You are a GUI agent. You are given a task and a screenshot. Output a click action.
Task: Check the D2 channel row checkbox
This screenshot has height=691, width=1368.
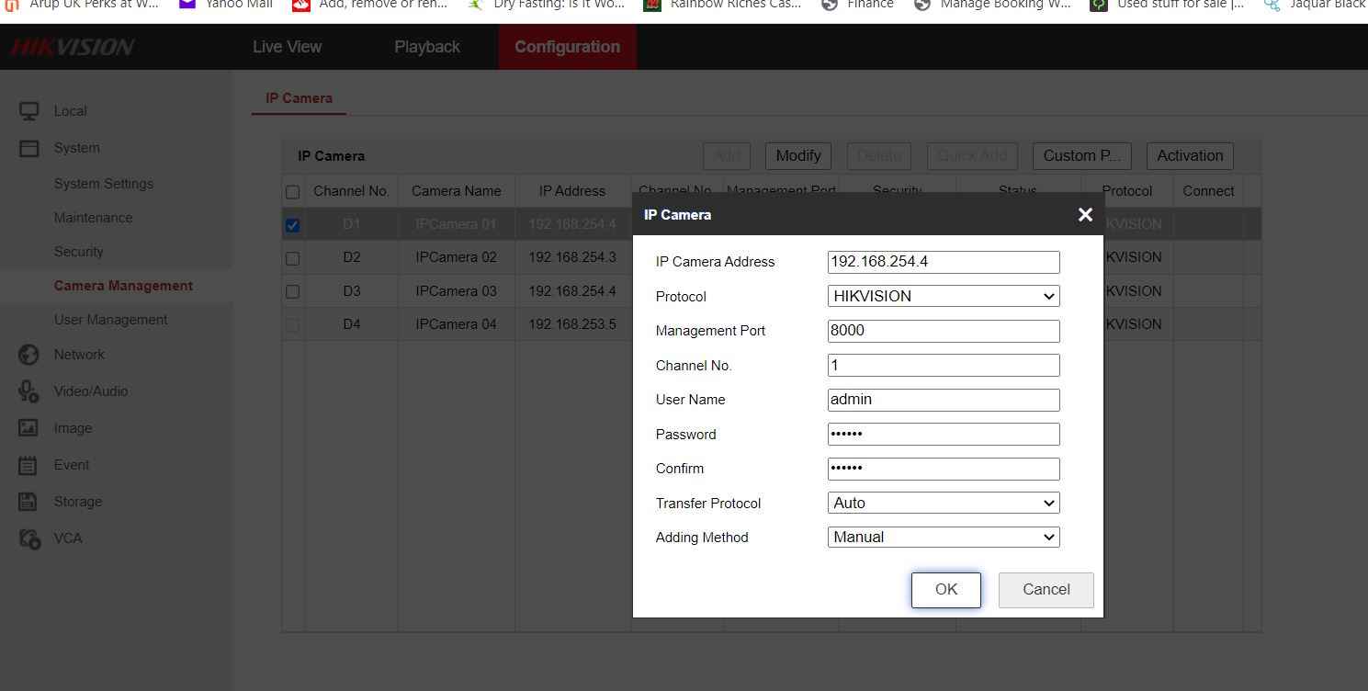(x=292, y=258)
